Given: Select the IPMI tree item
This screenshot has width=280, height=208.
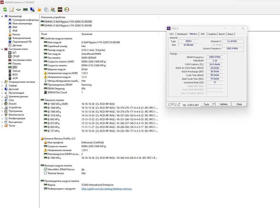Looking at the screenshot, I should click(x=15, y=31).
